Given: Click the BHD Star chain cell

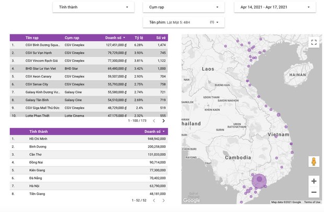Looking at the screenshot, I should point(71,68).
